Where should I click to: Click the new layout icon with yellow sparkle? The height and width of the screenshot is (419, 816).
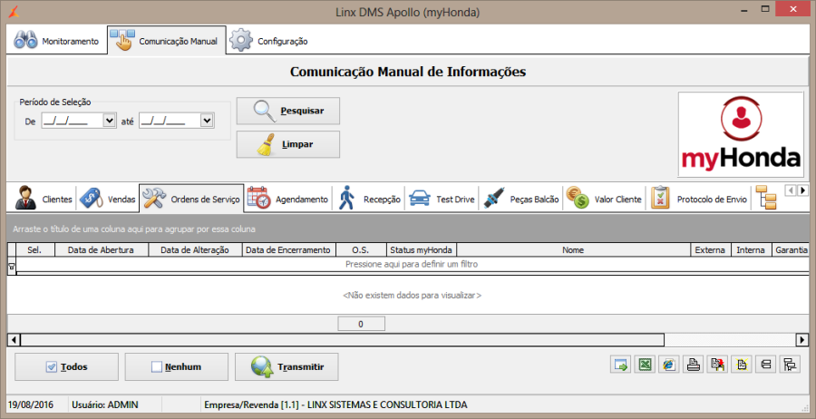pos(742,364)
